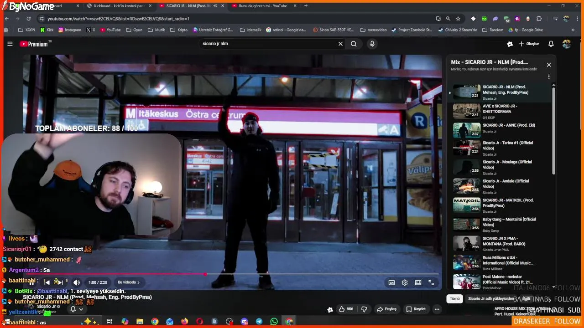Bookmark this page star icon

(x=458, y=19)
